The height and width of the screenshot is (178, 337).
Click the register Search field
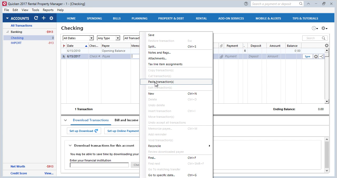coord(312,38)
